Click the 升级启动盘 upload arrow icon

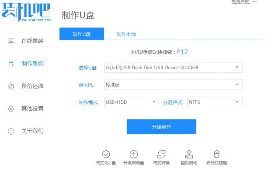(134, 154)
